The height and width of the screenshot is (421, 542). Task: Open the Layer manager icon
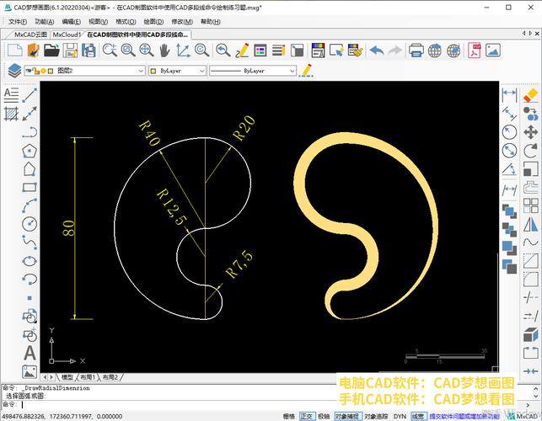[x=14, y=72]
